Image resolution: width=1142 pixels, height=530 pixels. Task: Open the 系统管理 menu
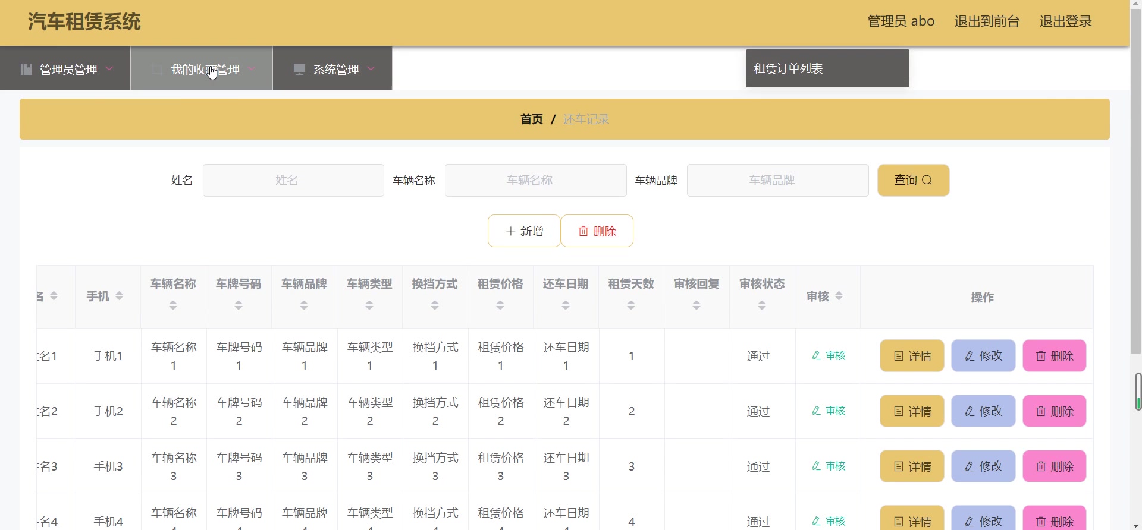(x=332, y=69)
